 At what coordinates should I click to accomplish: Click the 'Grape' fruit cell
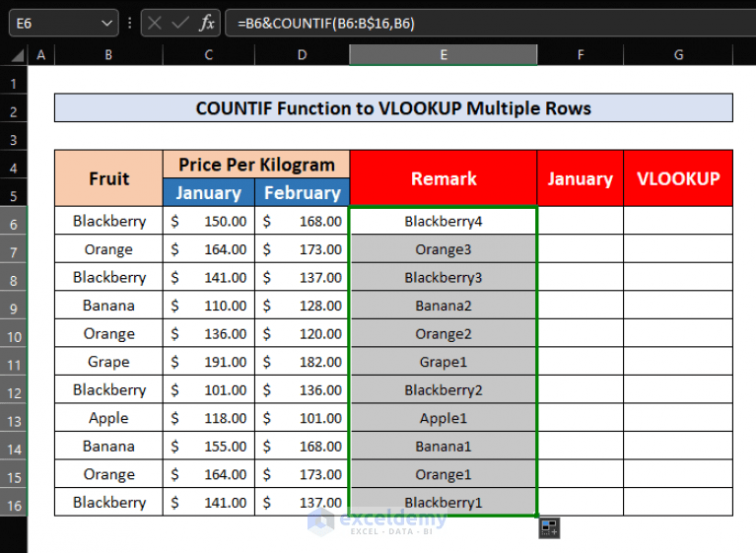click(108, 361)
